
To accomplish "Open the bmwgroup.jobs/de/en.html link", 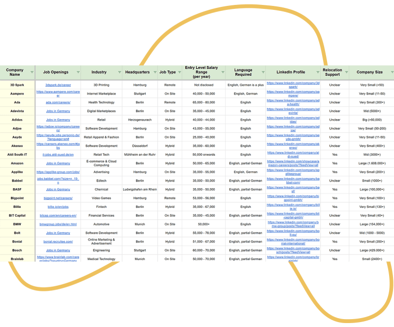I will coord(58,224).
